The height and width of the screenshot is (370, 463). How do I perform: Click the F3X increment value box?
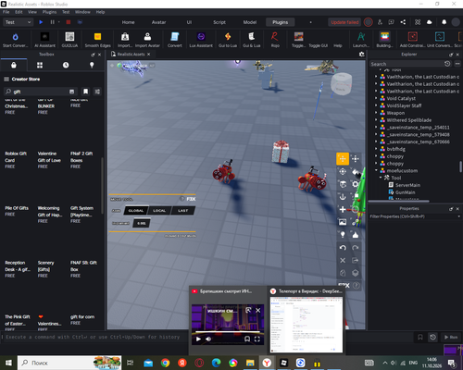(142, 223)
